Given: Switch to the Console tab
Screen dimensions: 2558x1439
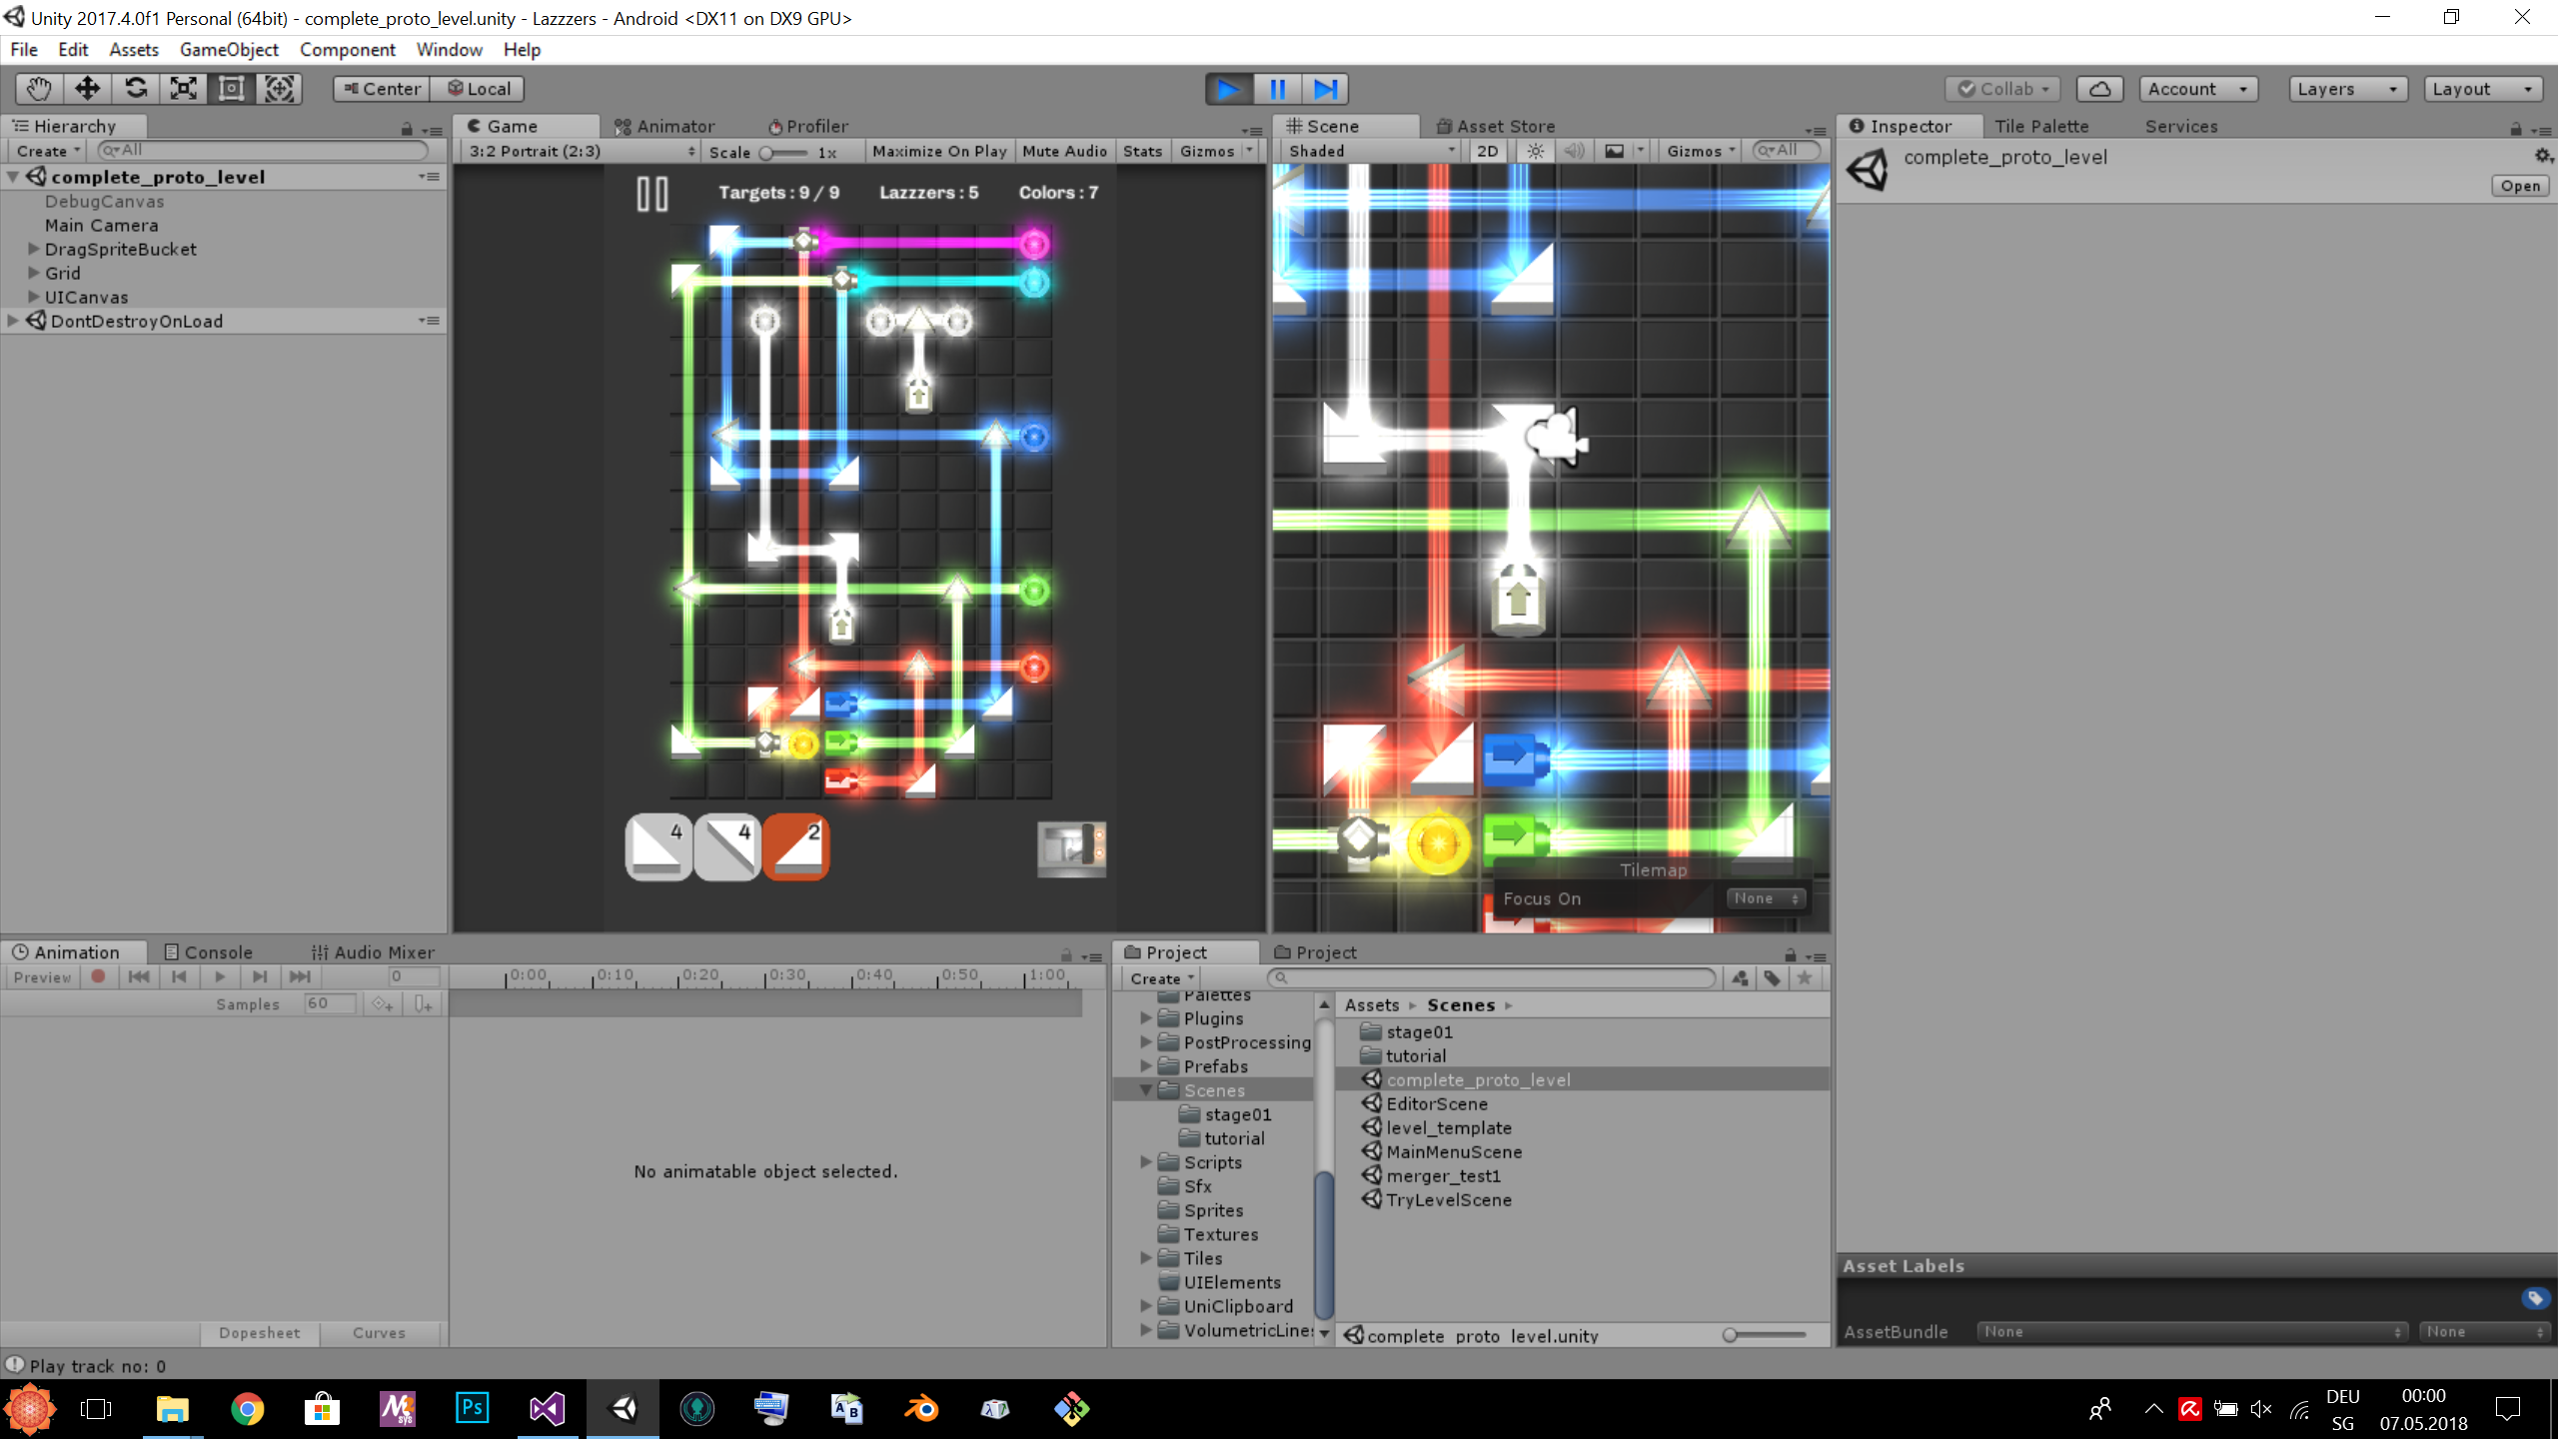Looking at the screenshot, I should pyautogui.click(x=209, y=952).
